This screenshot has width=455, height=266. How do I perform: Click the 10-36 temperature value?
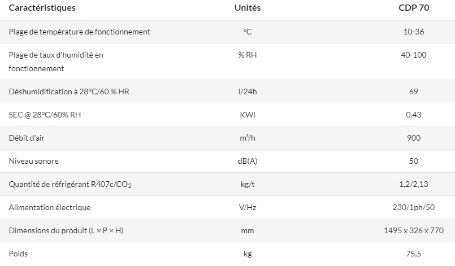point(413,32)
